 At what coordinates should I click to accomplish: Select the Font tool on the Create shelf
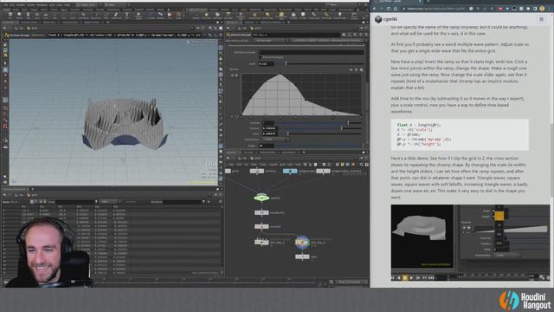click(x=127, y=16)
